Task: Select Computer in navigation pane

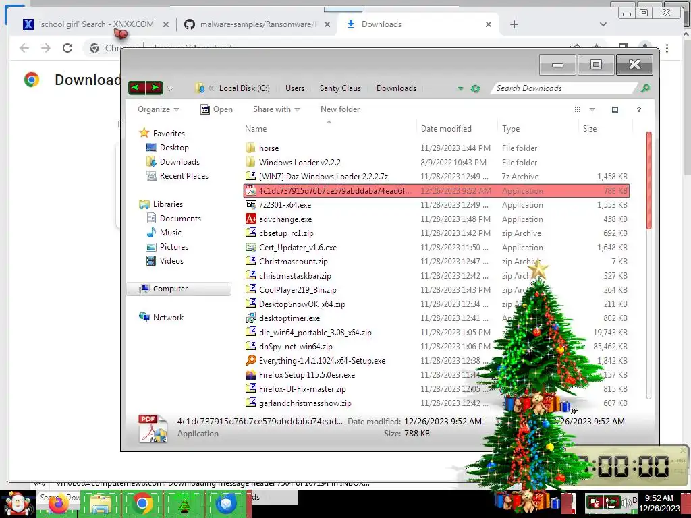Action: click(179, 289)
